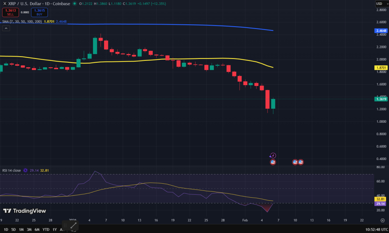Viewport: 389px width, 233px height.
Task: Click the 2.8000 price scale label
Action: click(x=381, y=10)
